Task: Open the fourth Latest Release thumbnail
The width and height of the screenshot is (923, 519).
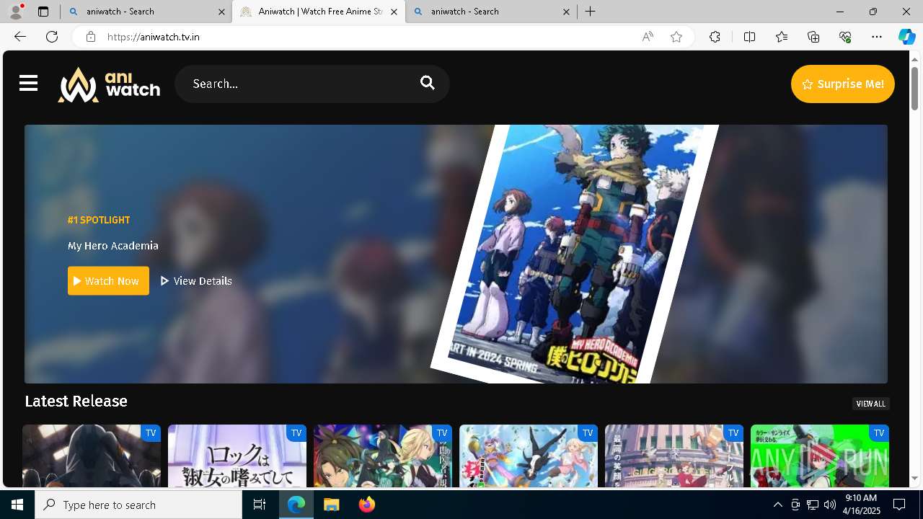Action: (x=529, y=456)
